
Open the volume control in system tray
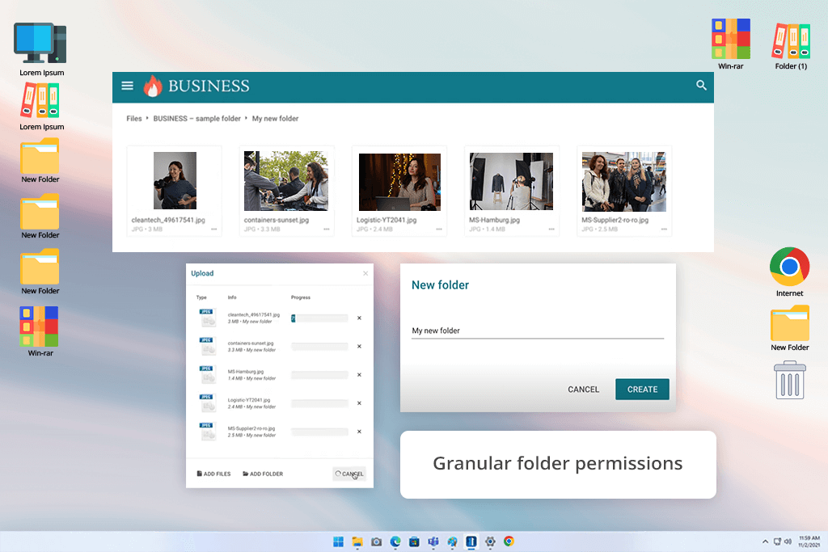tap(788, 541)
